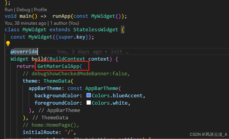
Task: Click the runApp function call
Action: 61,16
